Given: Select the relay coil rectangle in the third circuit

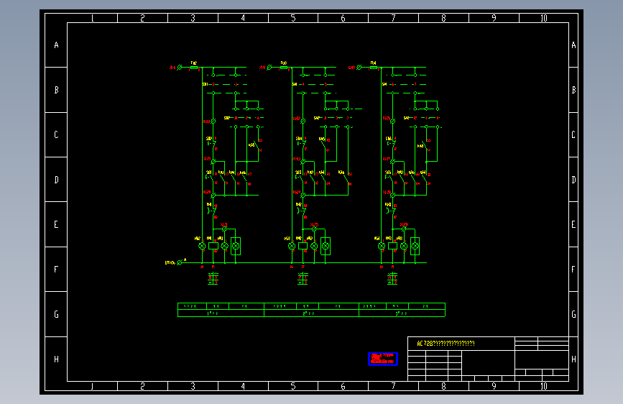Looking at the screenshot, I should click(x=392, y=246).
